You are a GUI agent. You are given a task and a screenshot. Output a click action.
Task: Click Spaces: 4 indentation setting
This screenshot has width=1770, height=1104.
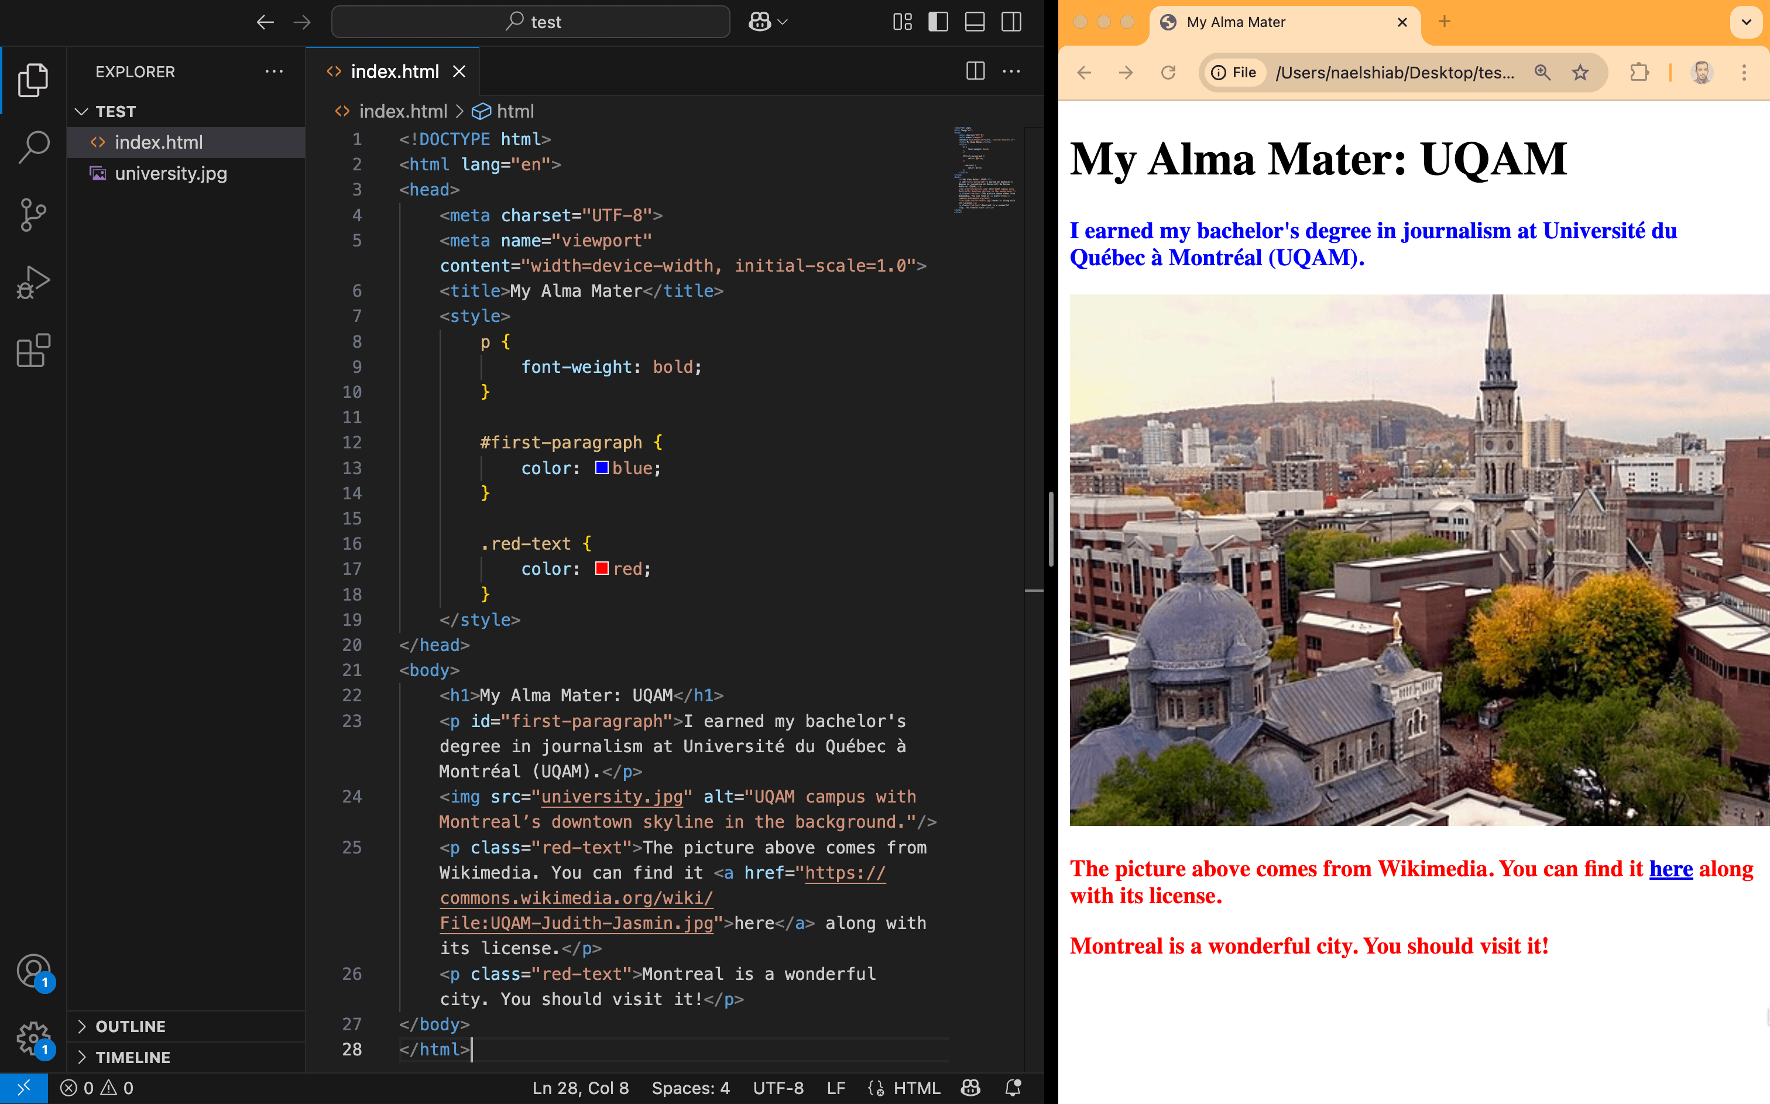[x=691, y=1088]
